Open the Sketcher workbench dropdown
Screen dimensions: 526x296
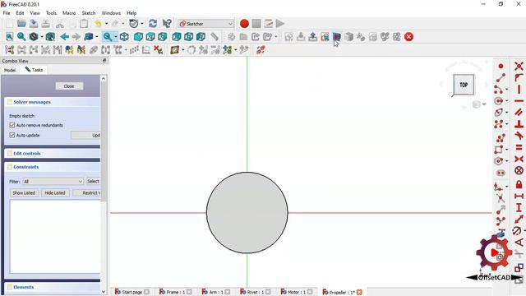206,24
